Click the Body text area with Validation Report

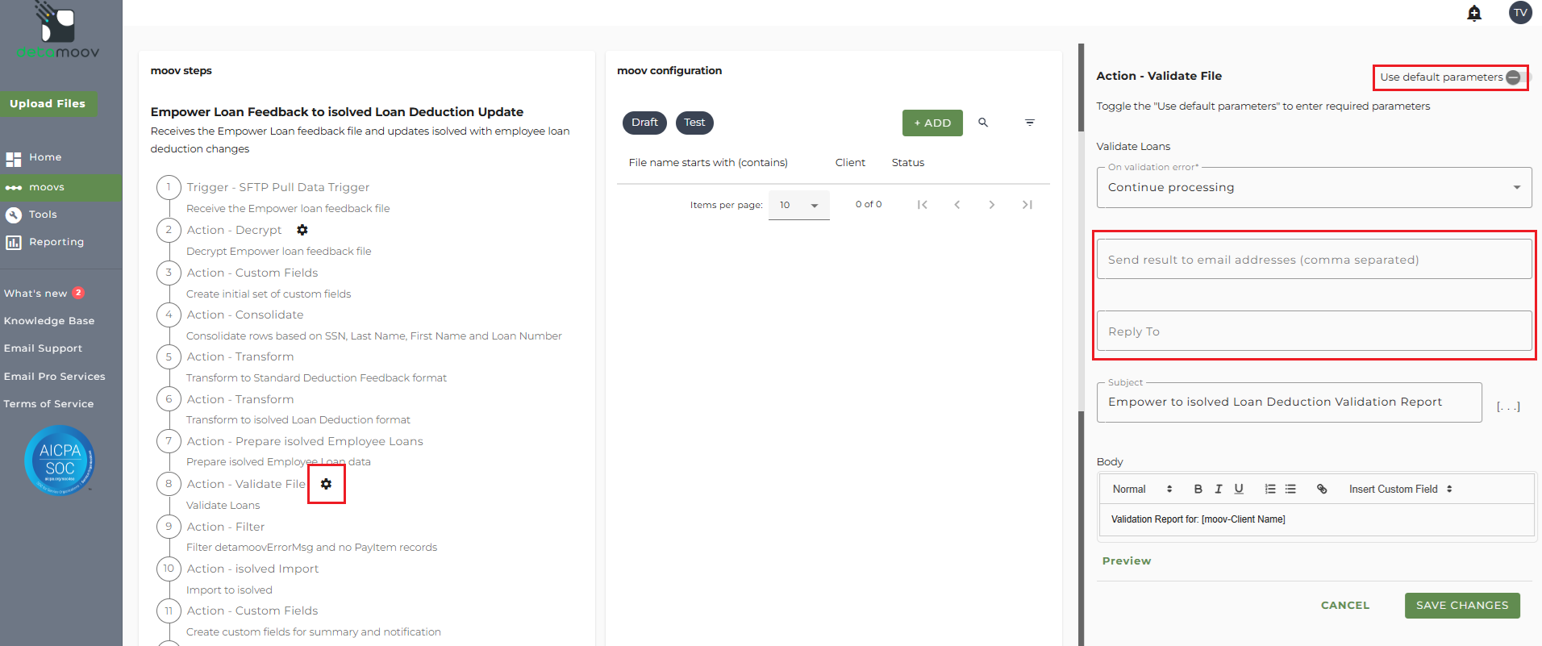pos(1316,519)
